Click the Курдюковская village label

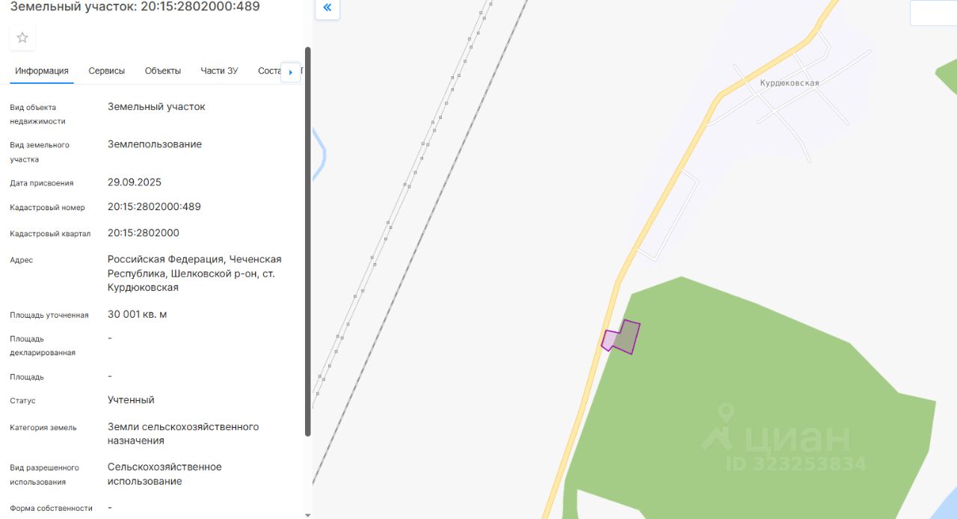790,83
